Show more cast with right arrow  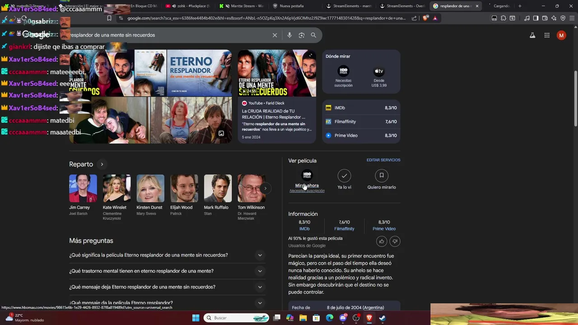coord(266,188)
